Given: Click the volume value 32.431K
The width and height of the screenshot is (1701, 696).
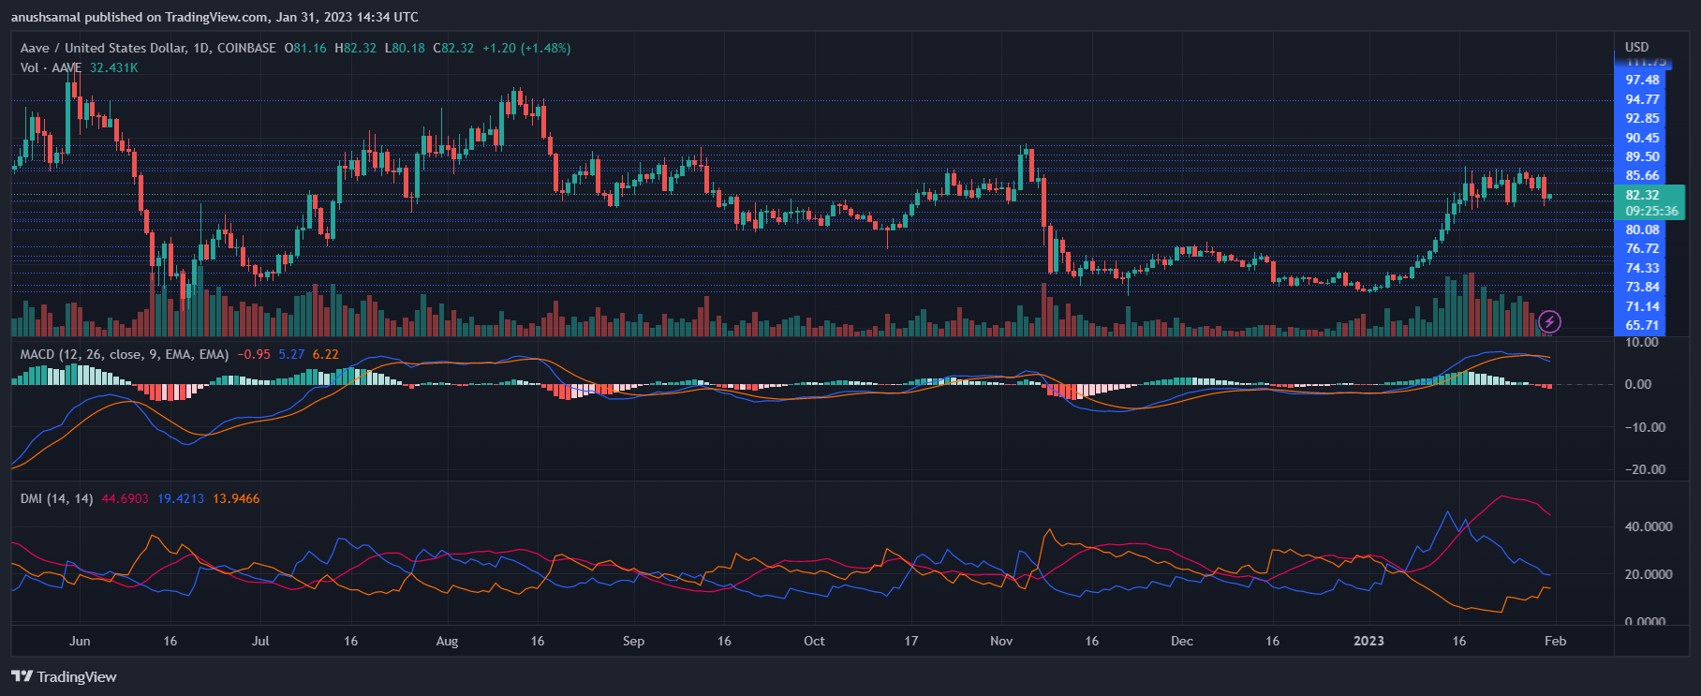Looking at the screenshot, I should pos(114,67).
